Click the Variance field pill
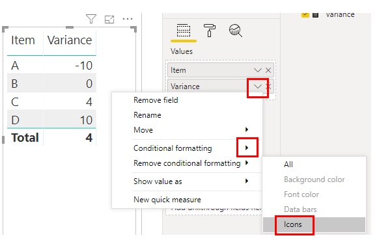This screenshot has height=240, width=377. coord(221,86)
